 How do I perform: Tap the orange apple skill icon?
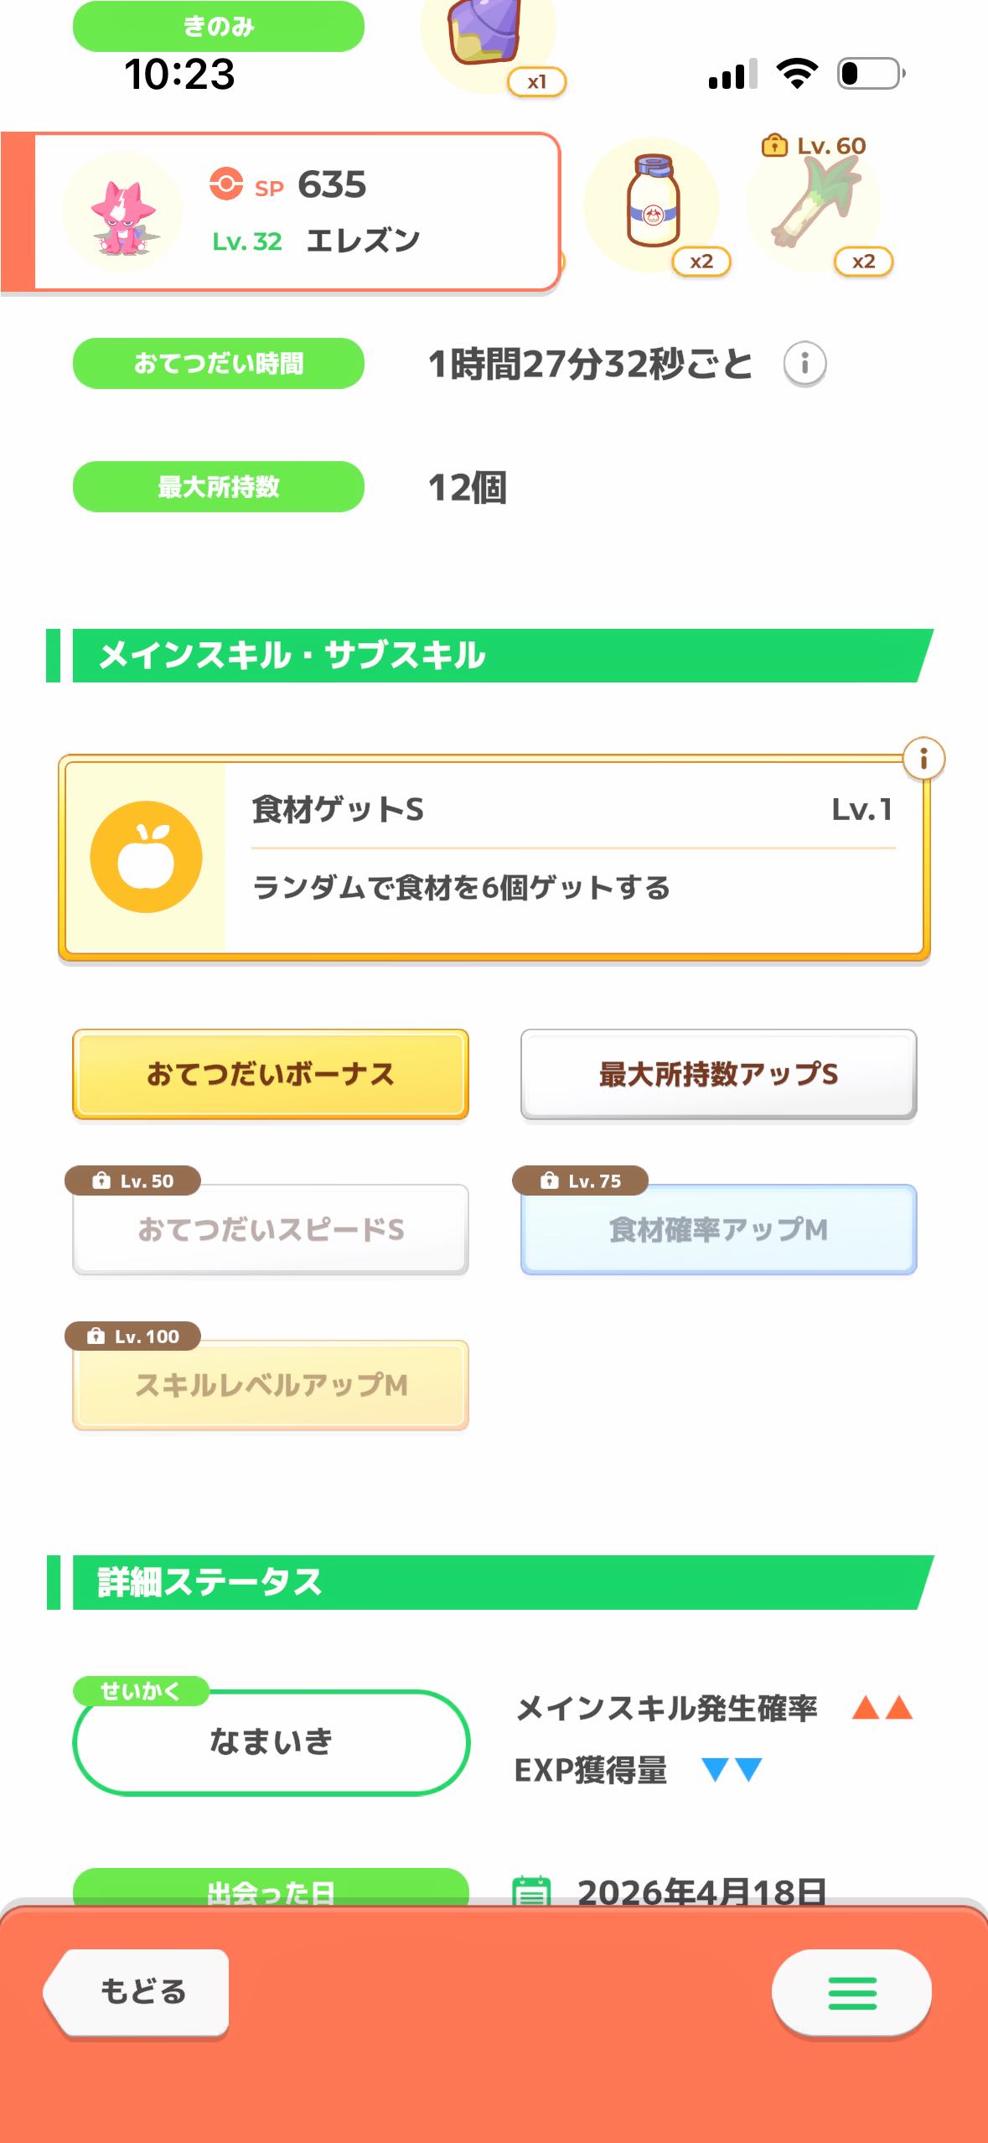(x=146, y=857)
